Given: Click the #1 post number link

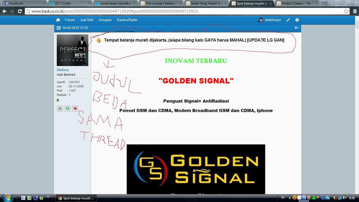Looking at the screenshot, I should click(x=296, y=28).
